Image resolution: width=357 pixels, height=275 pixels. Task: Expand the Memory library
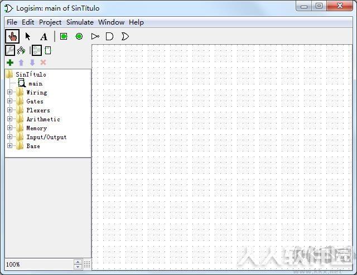coord(9,127)
